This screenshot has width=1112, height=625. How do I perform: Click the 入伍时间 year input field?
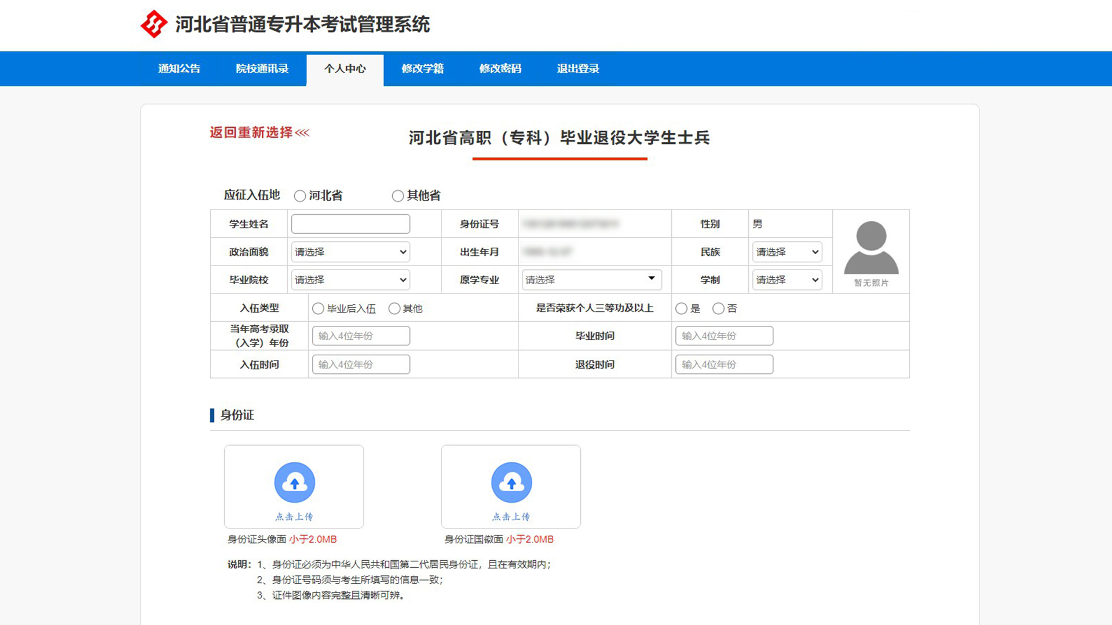[361, 365]
